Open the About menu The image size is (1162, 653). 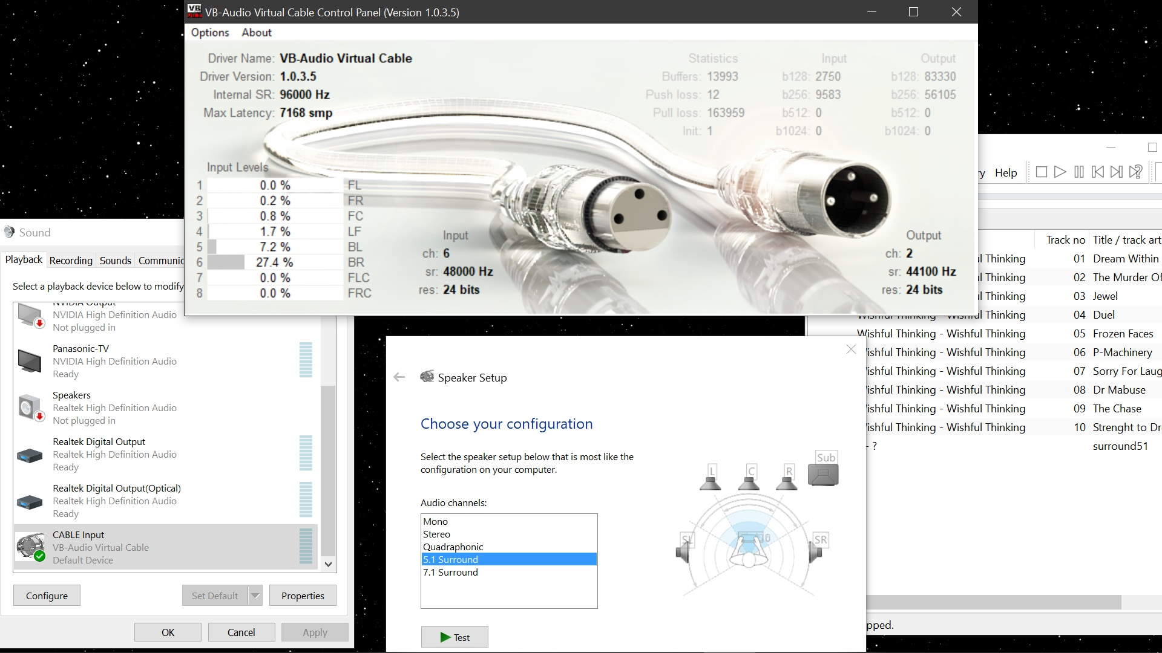[257, 33]
